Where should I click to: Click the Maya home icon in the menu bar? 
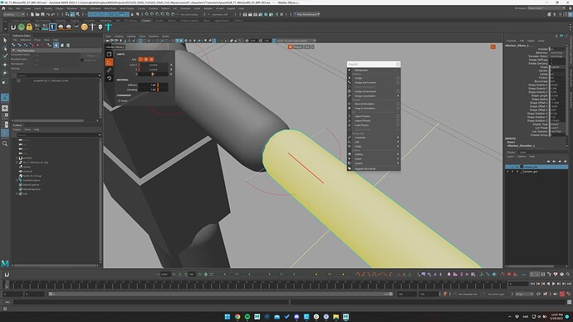[x=3, y=8]
